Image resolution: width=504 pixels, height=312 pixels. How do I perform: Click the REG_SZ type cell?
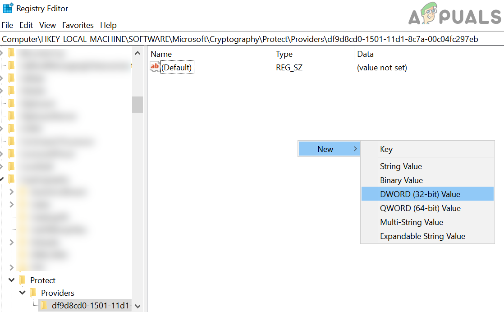pos(289,68)
